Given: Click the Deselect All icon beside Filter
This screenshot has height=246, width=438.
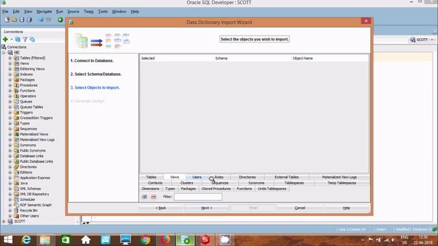Looking at the screenshot, I should tap(153, 197).
